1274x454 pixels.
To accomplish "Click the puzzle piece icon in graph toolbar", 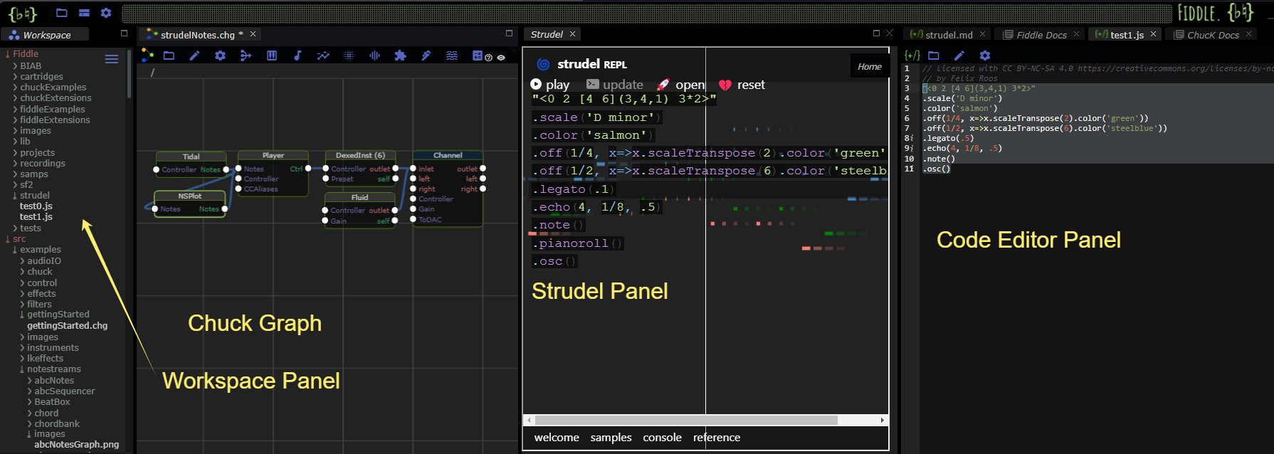I will pos(400,56).
